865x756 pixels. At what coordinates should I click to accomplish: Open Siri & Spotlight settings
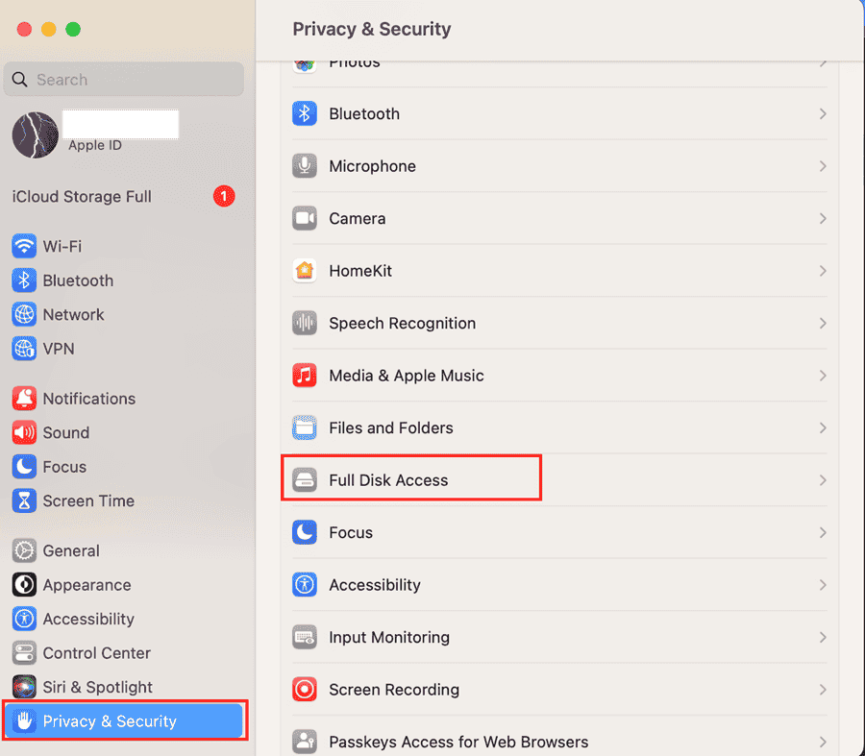97,688
